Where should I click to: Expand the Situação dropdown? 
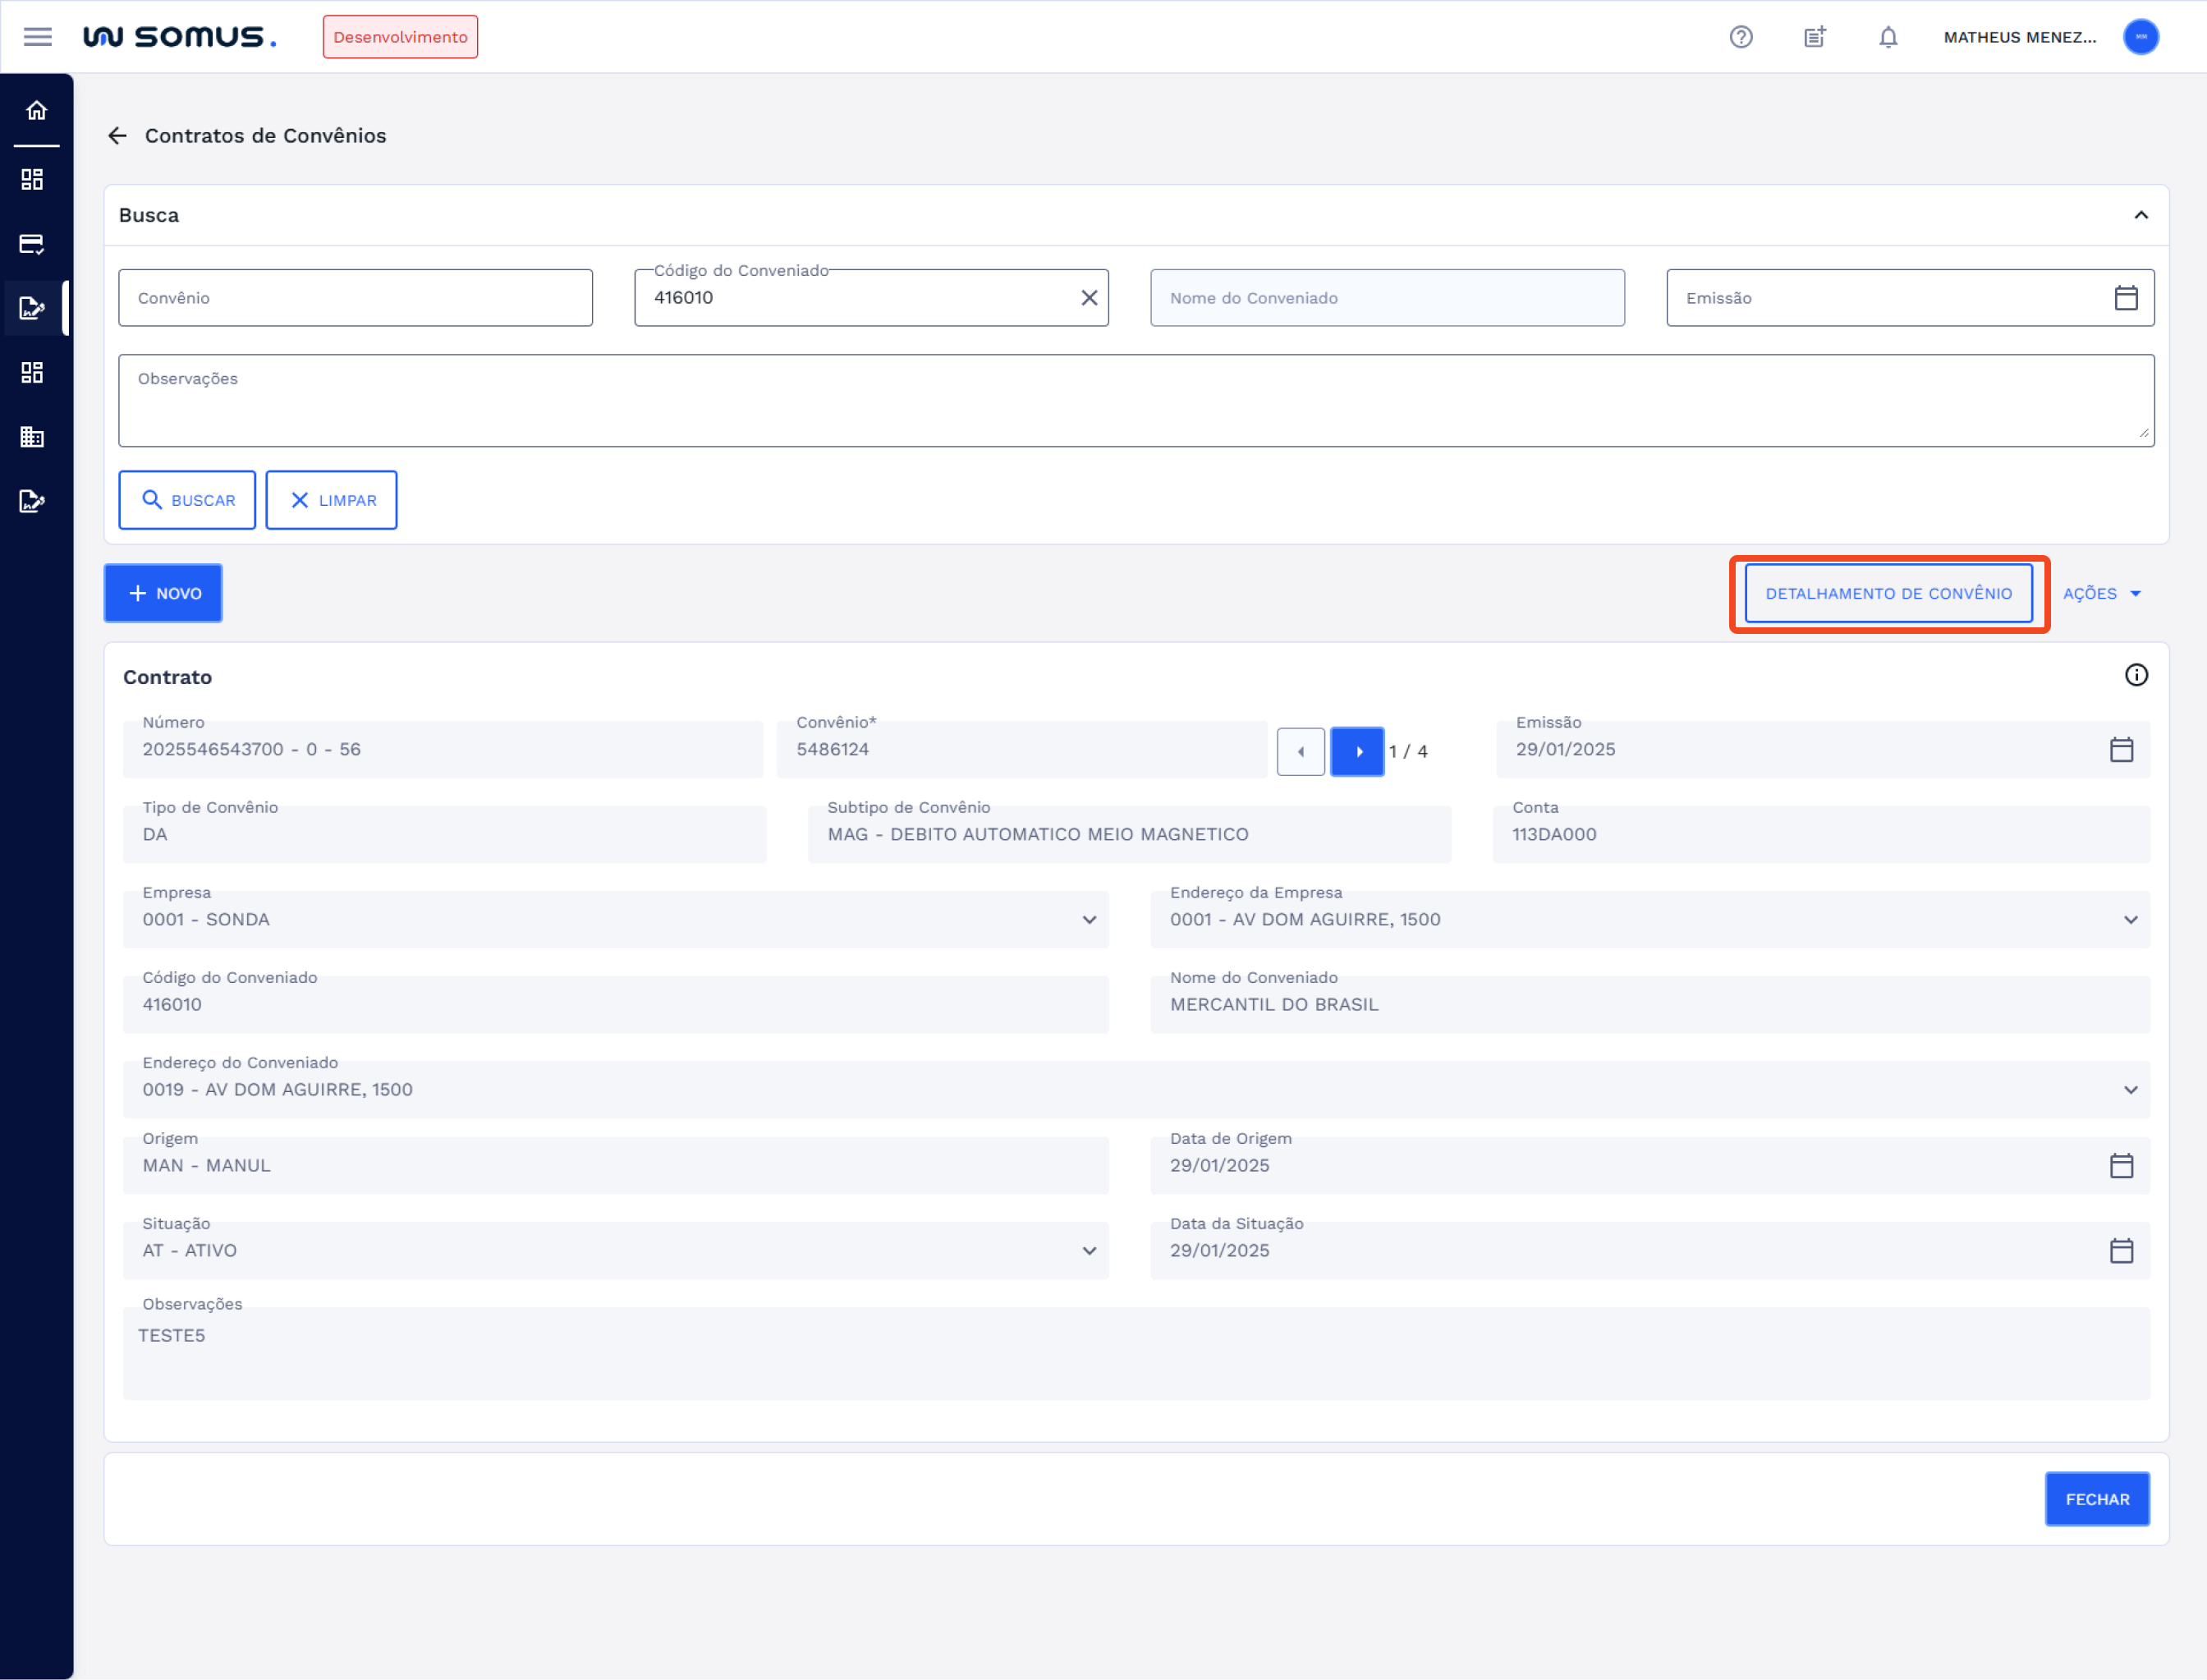click(1089, 1251)
